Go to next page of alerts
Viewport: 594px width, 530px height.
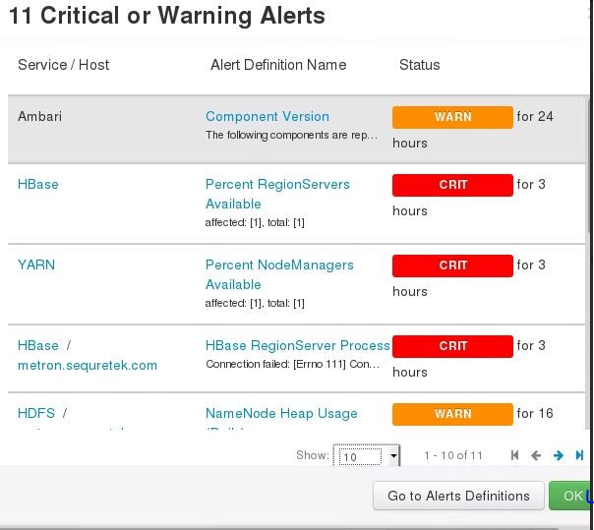(558, 455)
